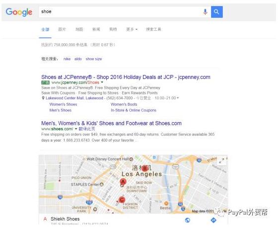Switch to the 地图 maps tab
Viewport: 278px width, 230px height.
[79, 29]
